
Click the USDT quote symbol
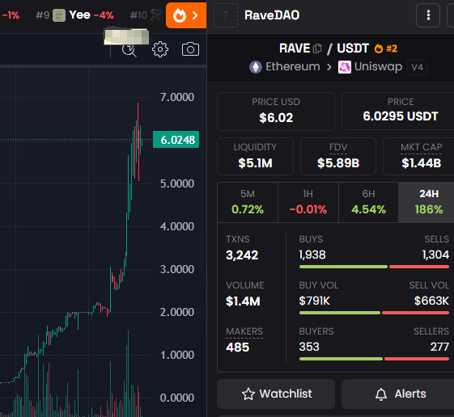point(353,48)
